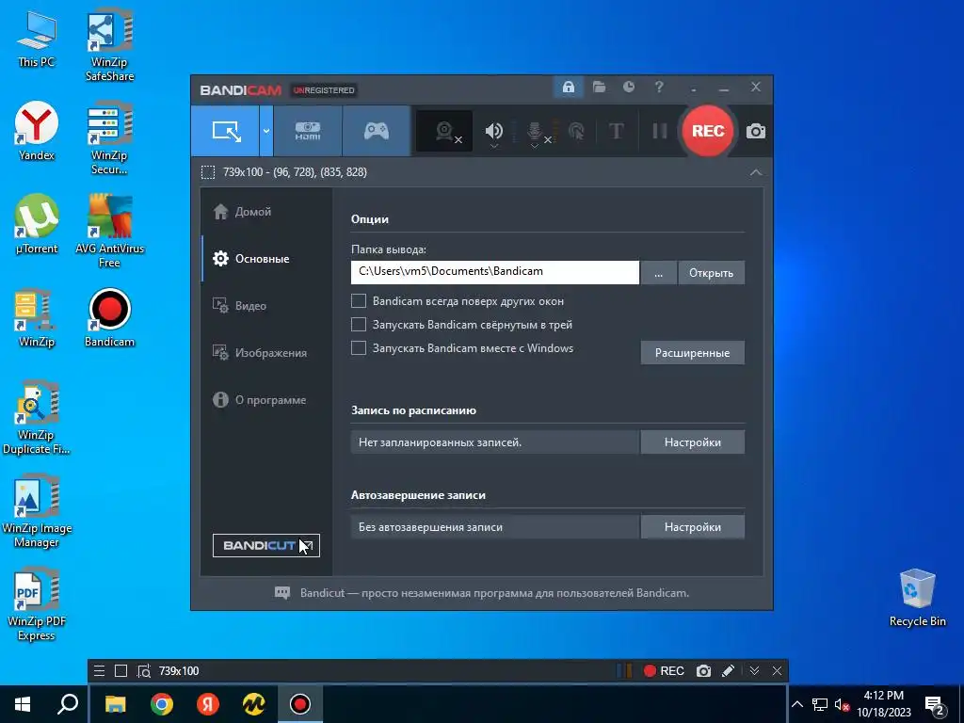The image size is (964, 723).
Task: Select the screen rectangle recording mode
Action: tap(225, 131)
